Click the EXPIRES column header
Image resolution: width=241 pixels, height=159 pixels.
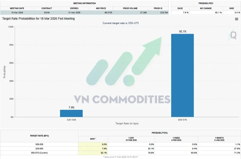[74, 8]
